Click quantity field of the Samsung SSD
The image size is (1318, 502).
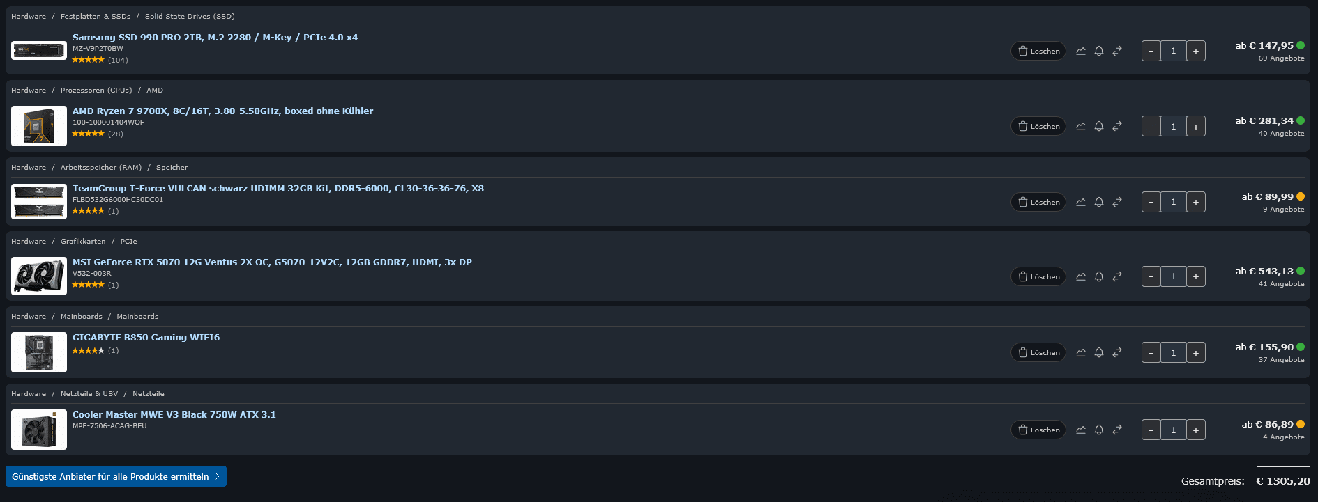(1174, 51)
